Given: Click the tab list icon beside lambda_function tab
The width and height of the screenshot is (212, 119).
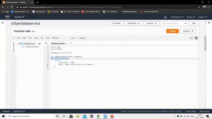Looking at the screenshot, I should point(46,43).
